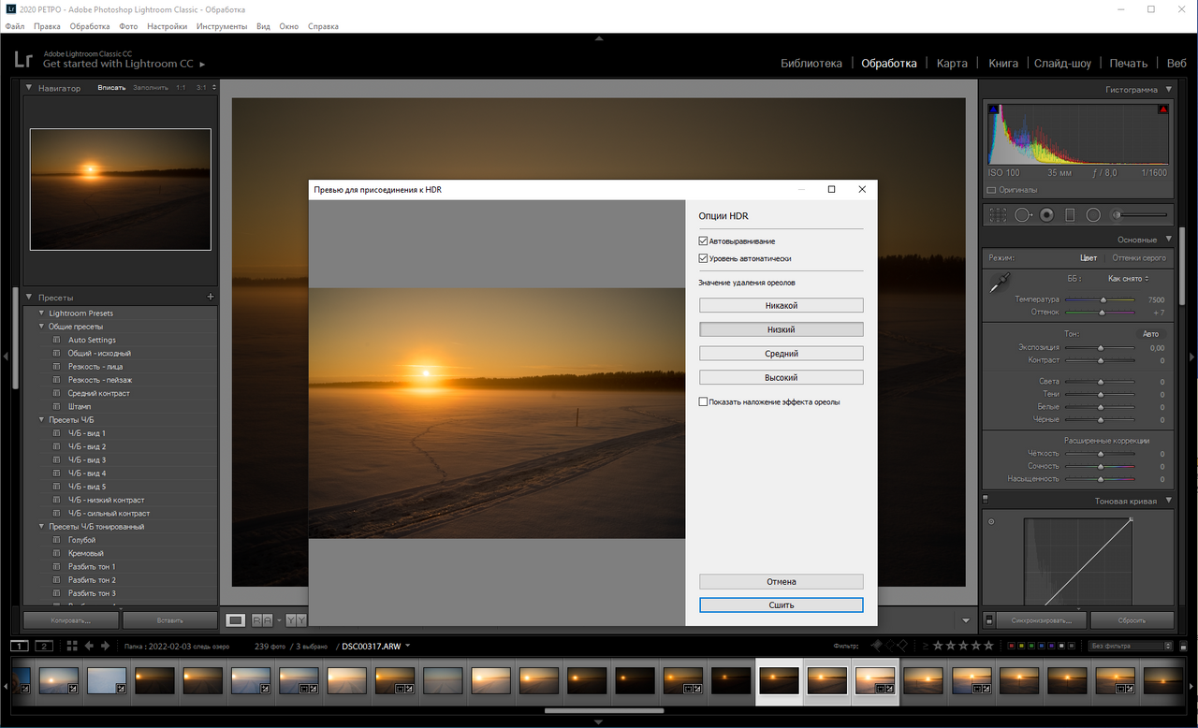The height and width of the screenshot is (728, 1198).
Task: Choose Средний deghost amount
Action: tap(782, 354)
